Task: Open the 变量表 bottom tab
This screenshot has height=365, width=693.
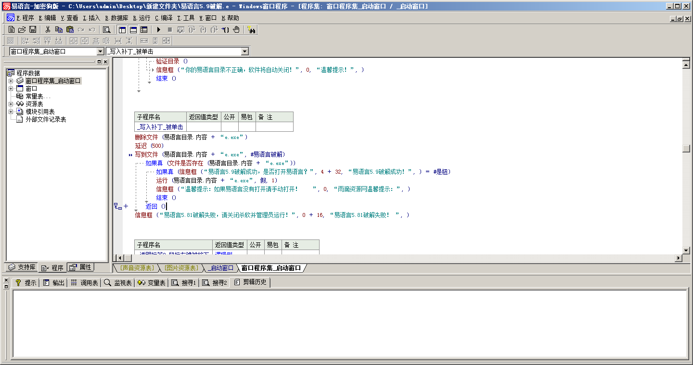Action: coord(152,283)
